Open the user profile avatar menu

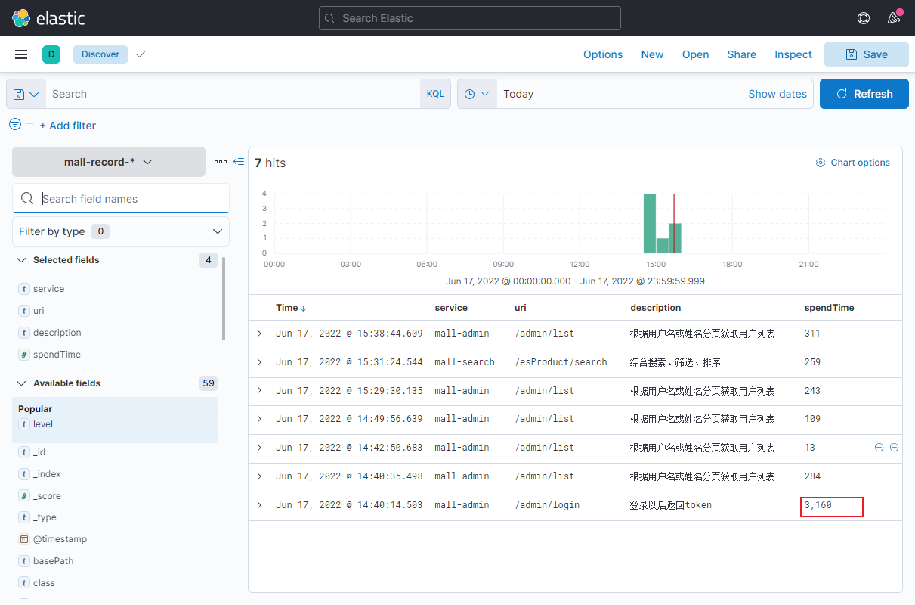pyautogui.click(x=893, y=18)
